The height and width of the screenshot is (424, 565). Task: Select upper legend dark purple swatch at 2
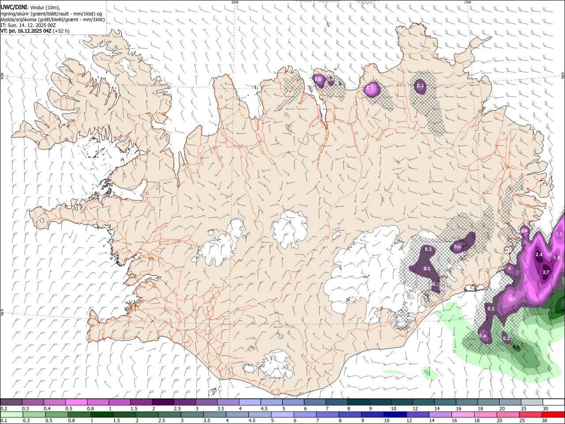(x=162, y=402)
